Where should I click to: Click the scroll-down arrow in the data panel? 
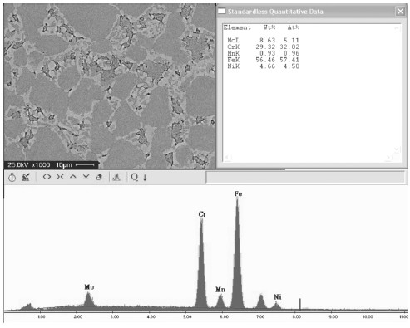pyautogui.click(x=397, y=149)
